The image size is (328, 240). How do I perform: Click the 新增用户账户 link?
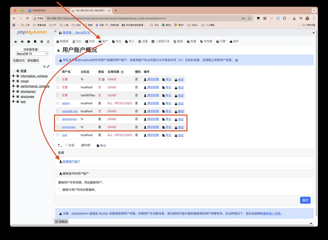[71, 162]
